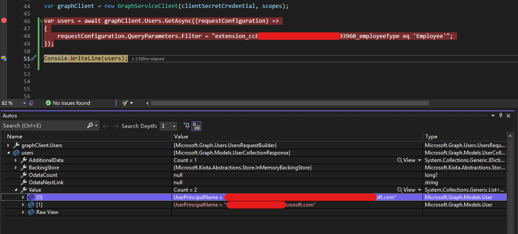518x234 pixels.
Task: Remove the breakpoint on line 46
Action: [x=4, y=21]
